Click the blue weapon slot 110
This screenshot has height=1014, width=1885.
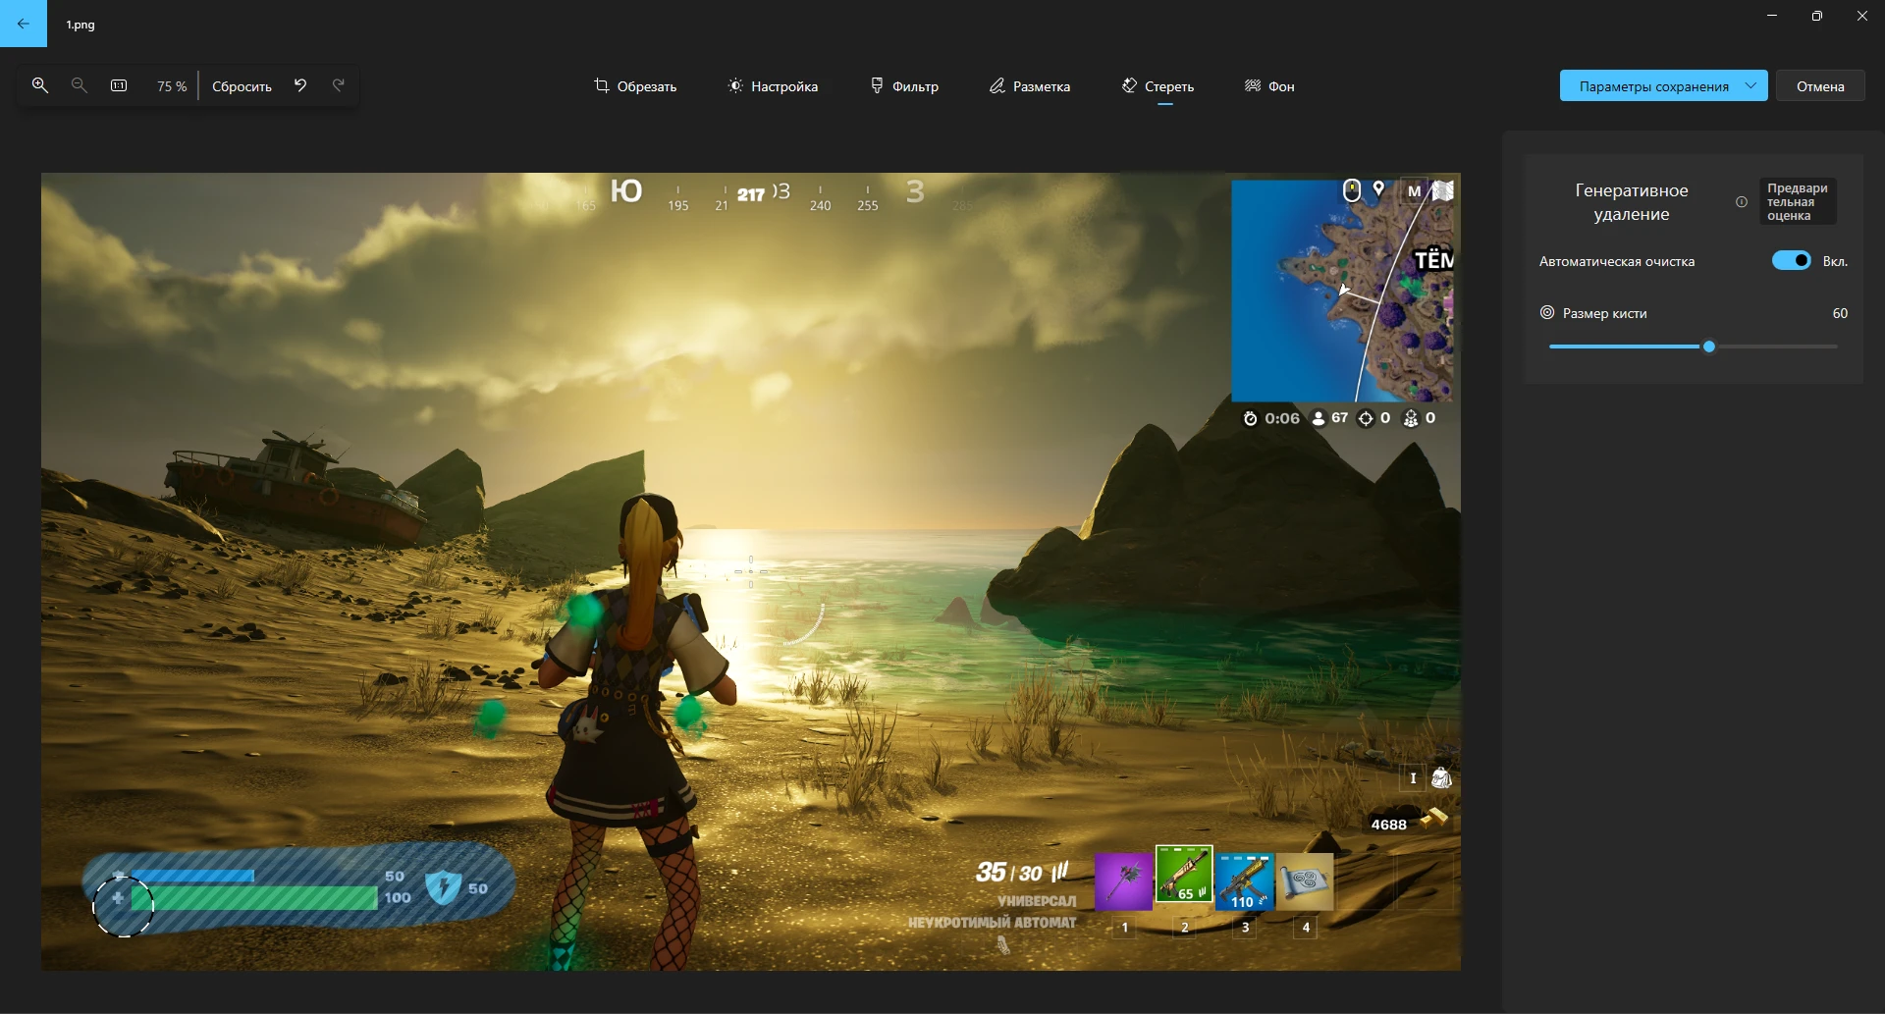[1245, 881]
